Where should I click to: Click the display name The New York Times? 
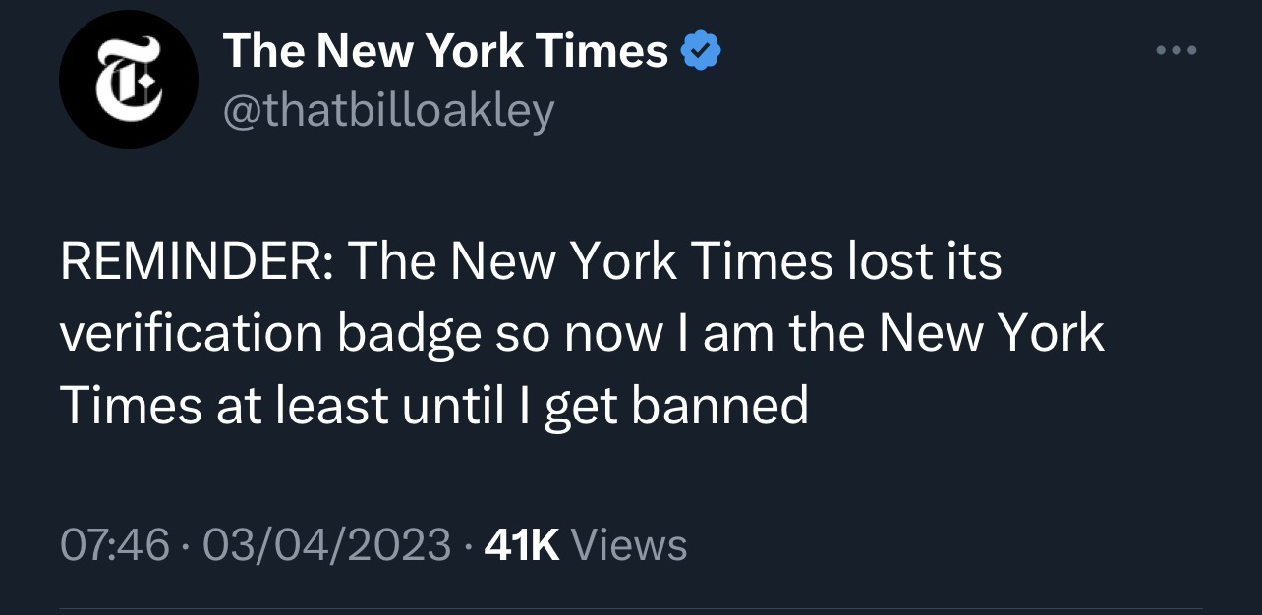[445, 51]
